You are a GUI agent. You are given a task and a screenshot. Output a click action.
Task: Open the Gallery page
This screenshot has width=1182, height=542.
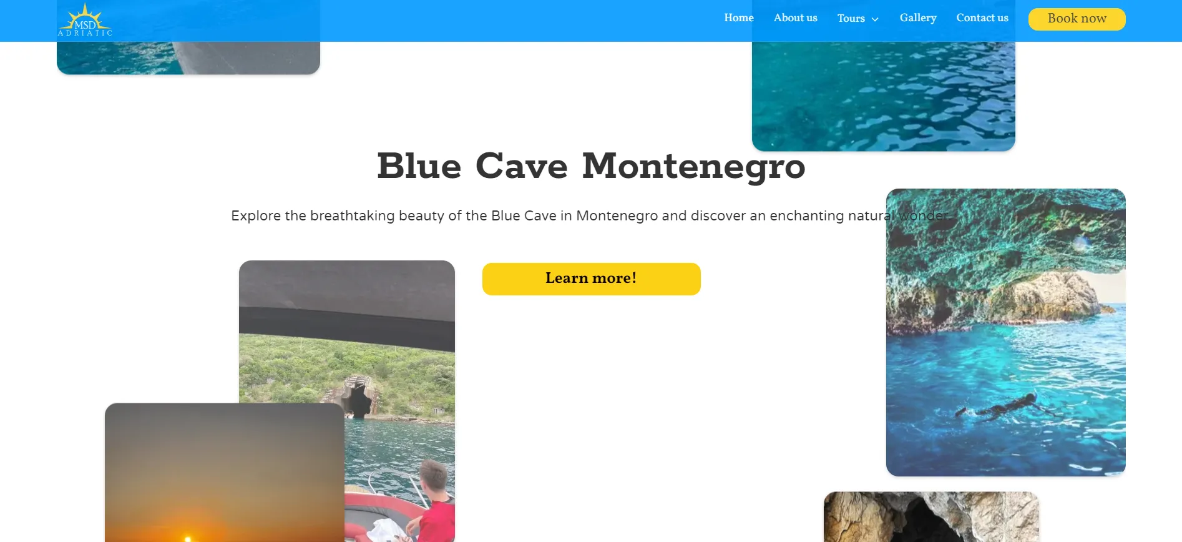[x=918, y=18]
